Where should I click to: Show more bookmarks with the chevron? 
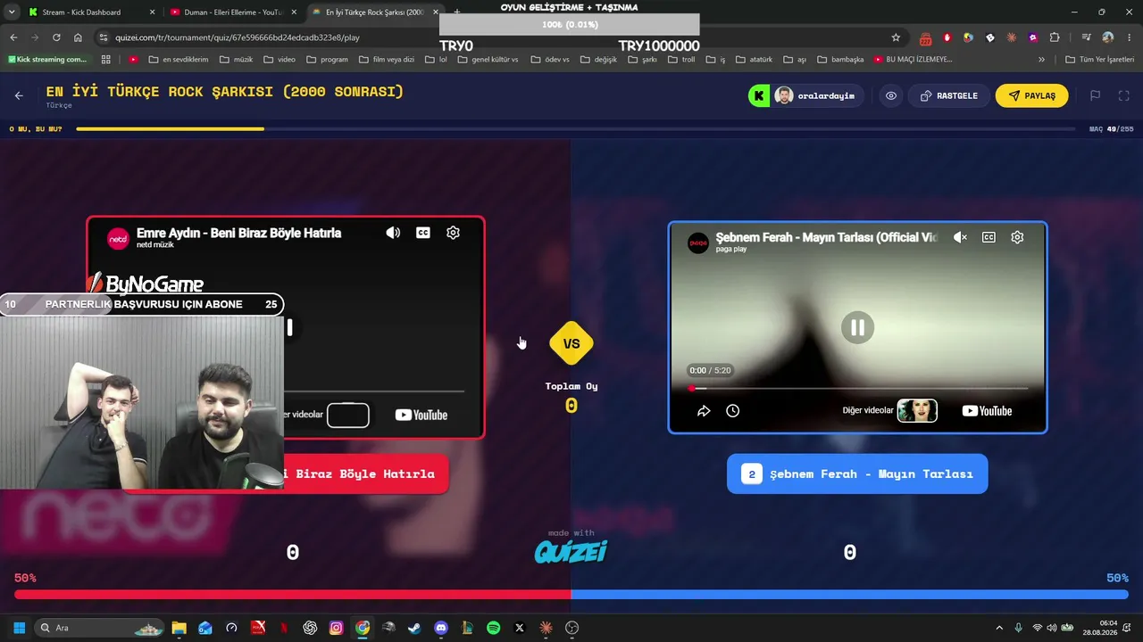click(1041, 60)
